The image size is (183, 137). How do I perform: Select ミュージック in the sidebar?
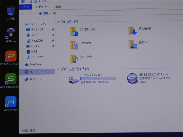point(35,57)
